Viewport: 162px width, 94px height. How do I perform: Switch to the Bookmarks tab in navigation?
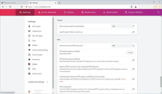click(x=89, y=12)
